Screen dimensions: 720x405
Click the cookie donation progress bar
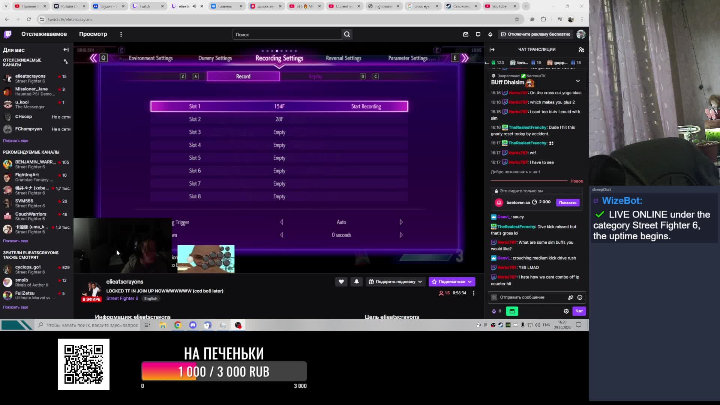[224, 371]
